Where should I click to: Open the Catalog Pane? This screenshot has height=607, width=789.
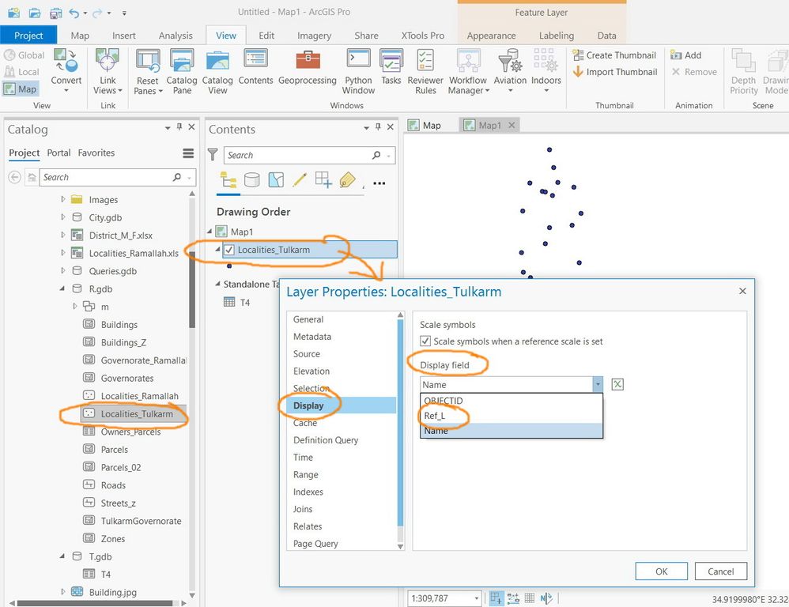(182, 71)
